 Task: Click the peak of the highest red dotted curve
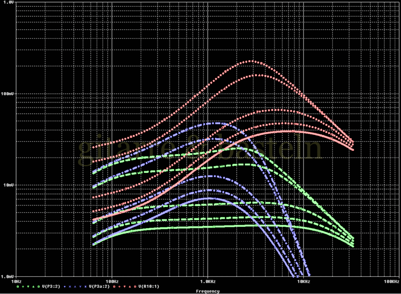coord(251,61)
